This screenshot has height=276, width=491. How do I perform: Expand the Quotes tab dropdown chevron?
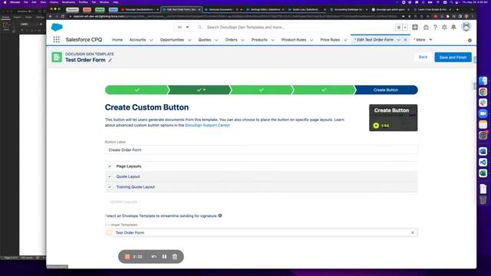(x=216, y=40)
